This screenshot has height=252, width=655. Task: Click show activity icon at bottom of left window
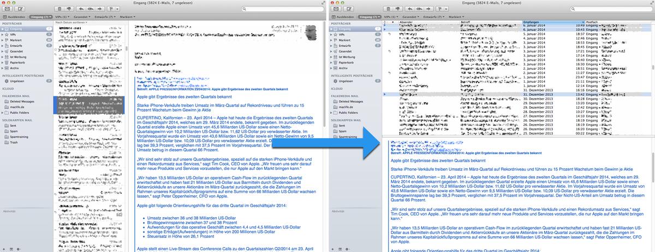(x=13, y=248)
